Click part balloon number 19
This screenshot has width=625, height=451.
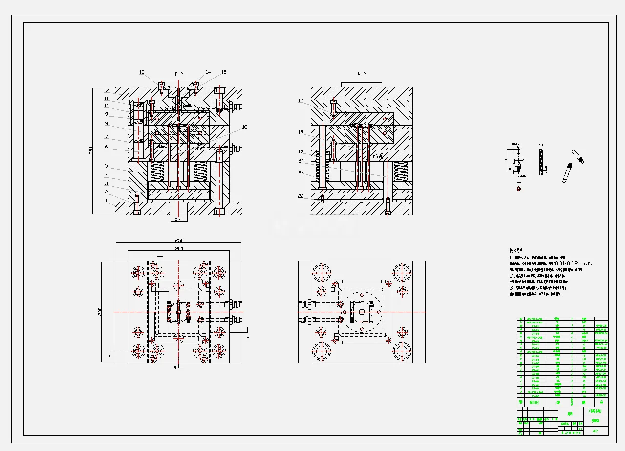tap(301, 151)
